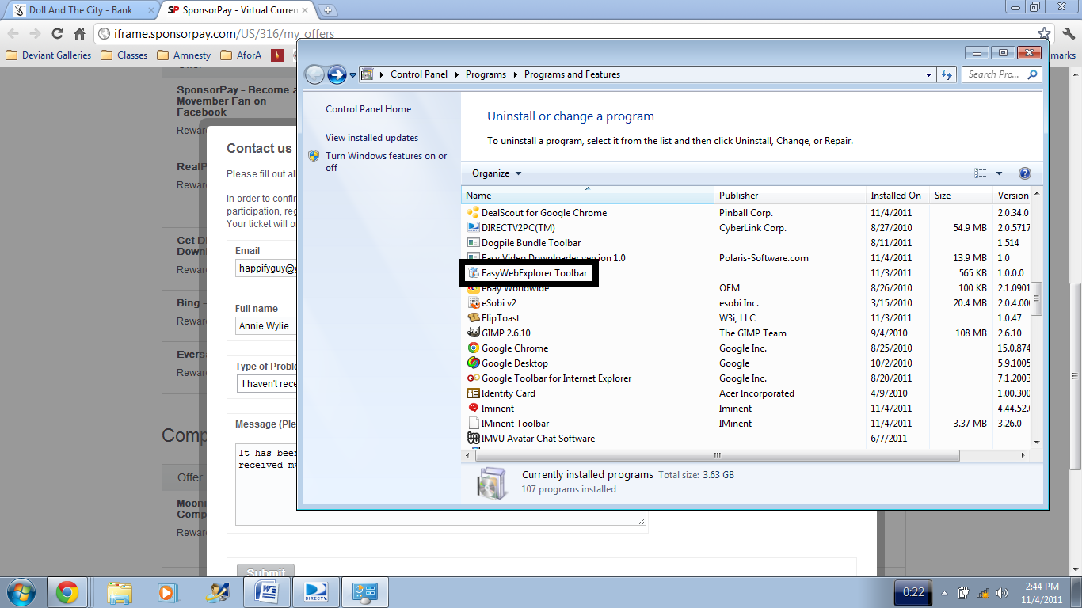Open Turn Windows features on or off
This screenshot has height=608, width=1082.
click(x=386, y=161)
